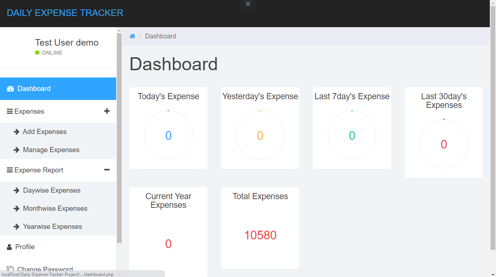Select the Dashboard gauge icon in sidebar

11,88
